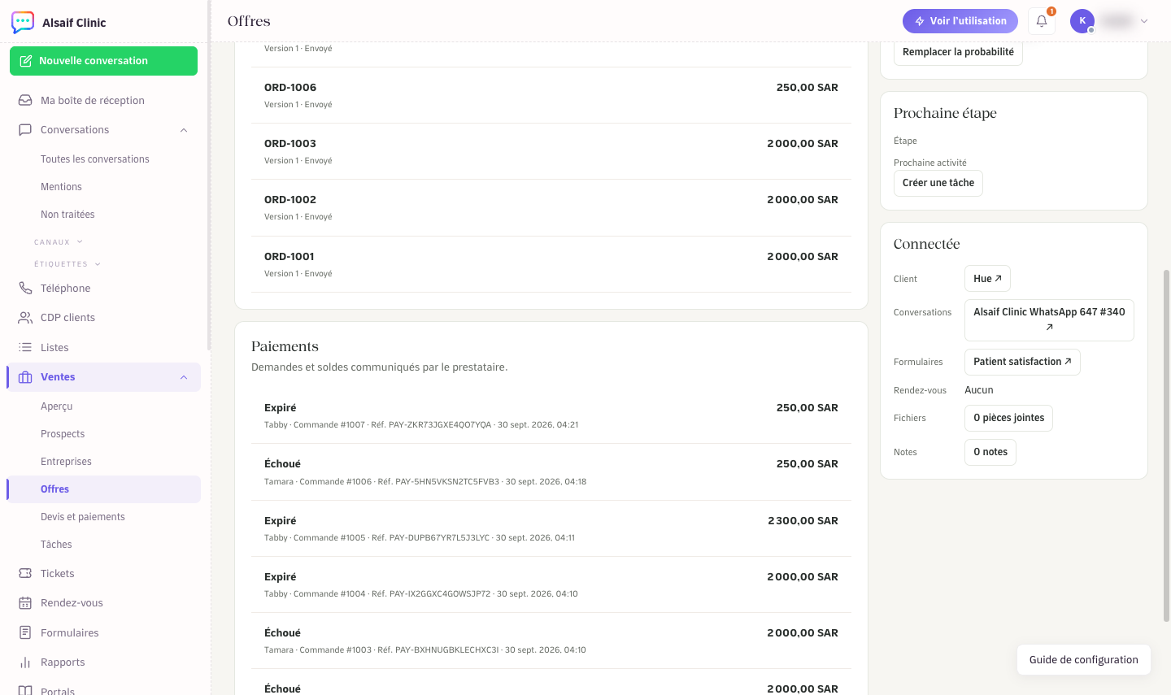This screenshot has height=695, width=1171.
Task: Go to Mentions in sidebar
Action: coord(61,187)
